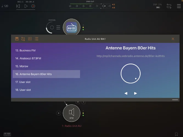Start playback with the play button

[x=26, y=6]
